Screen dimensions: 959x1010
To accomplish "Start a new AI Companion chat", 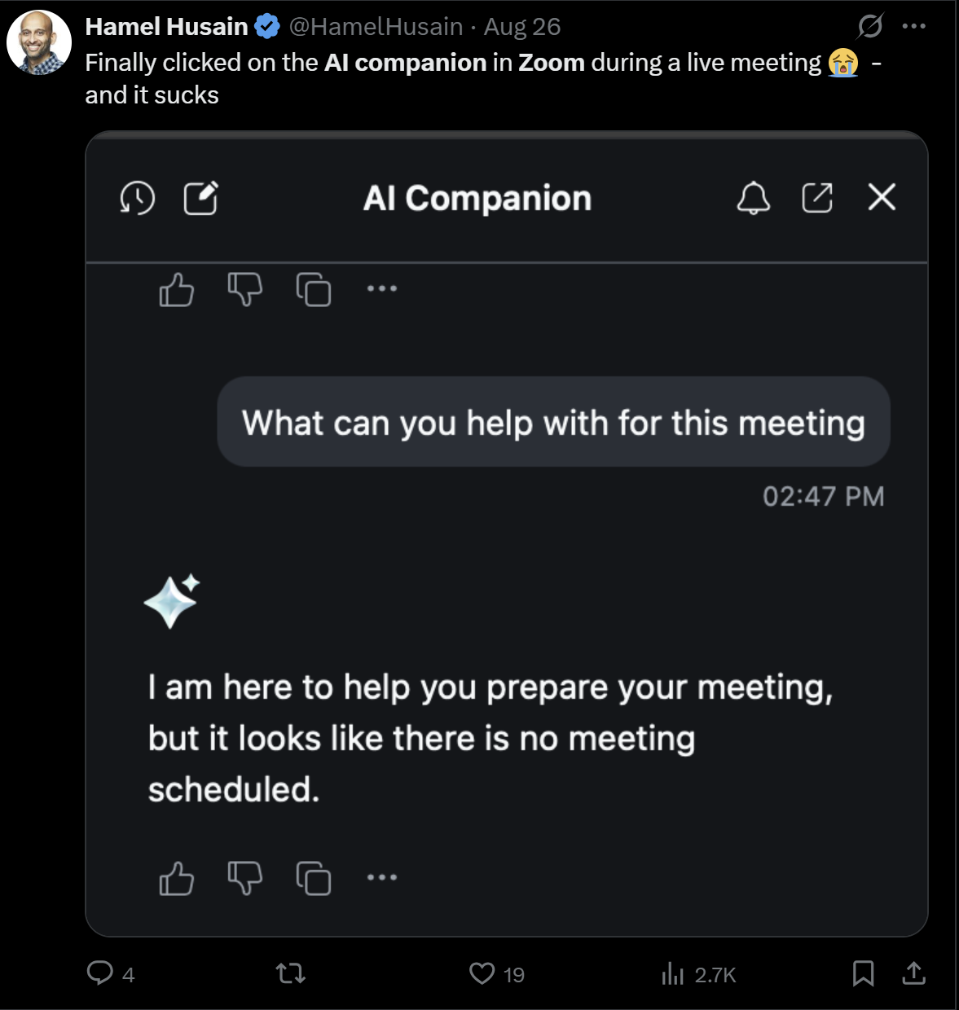I will (x=200, y=198).
